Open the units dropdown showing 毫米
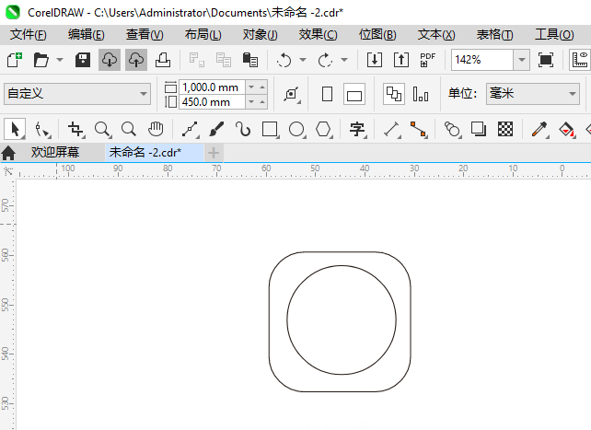591x430 pixels. point(533,94)
